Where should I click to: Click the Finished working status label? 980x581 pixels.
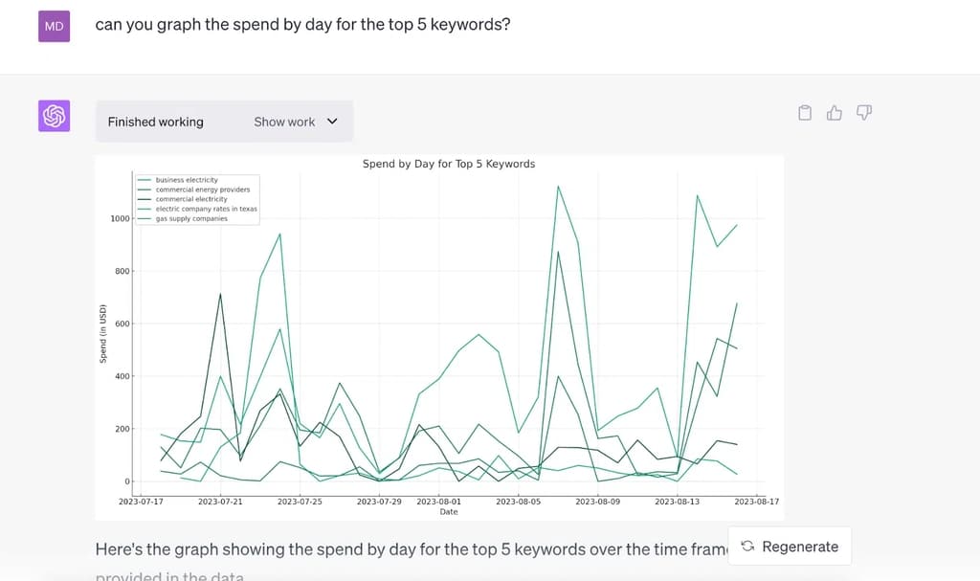154,122
